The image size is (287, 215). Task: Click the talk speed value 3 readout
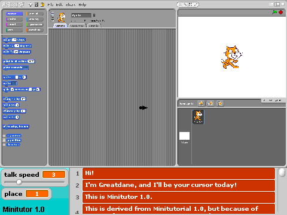coord(54,174)
